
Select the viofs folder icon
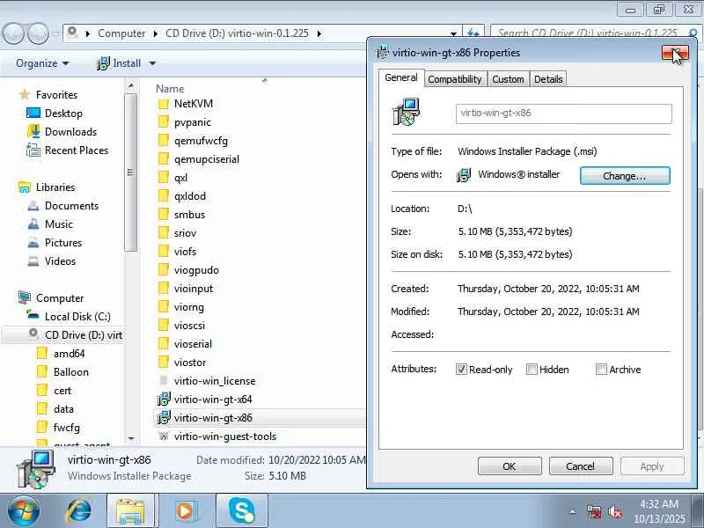point(164,252)
